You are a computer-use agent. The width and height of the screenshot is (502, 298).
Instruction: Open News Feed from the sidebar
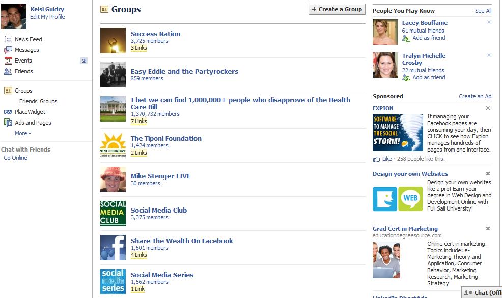28,39
